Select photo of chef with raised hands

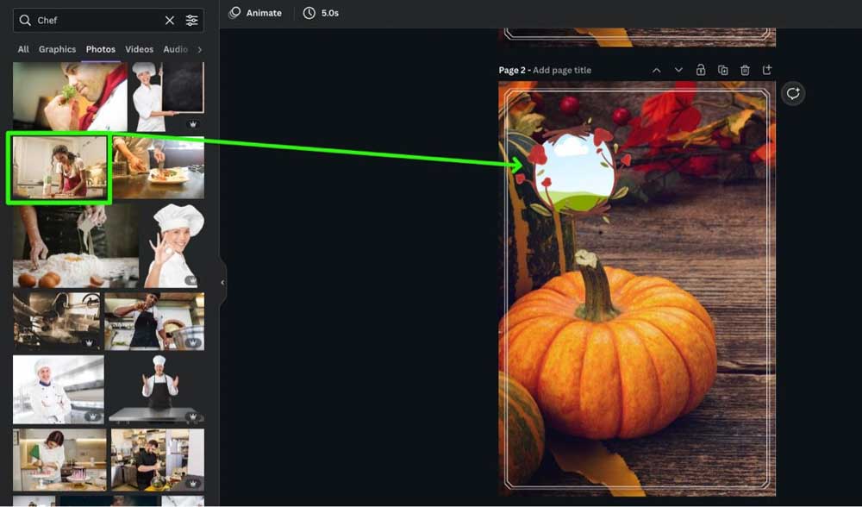[156, 390]
